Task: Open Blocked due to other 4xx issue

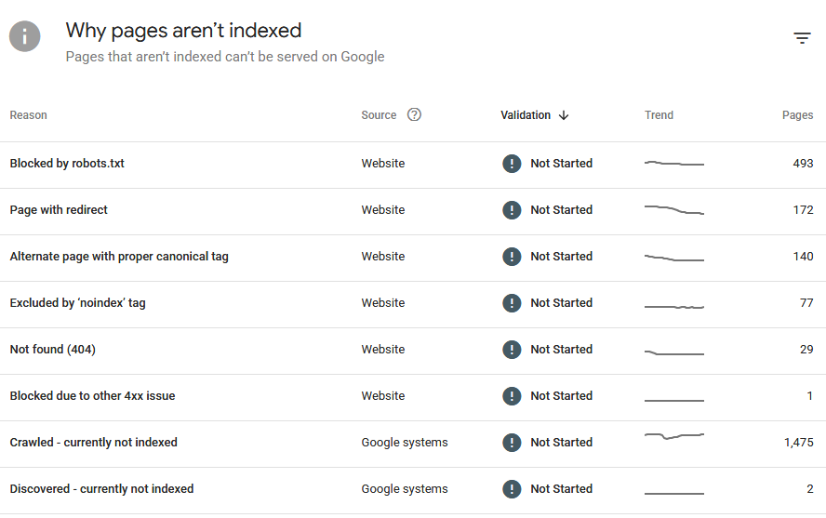Action: (x=92, y=396)
